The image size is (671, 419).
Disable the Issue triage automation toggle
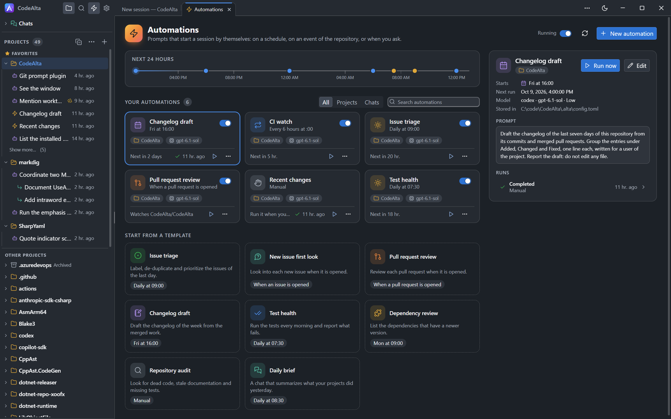pos(465,123)
